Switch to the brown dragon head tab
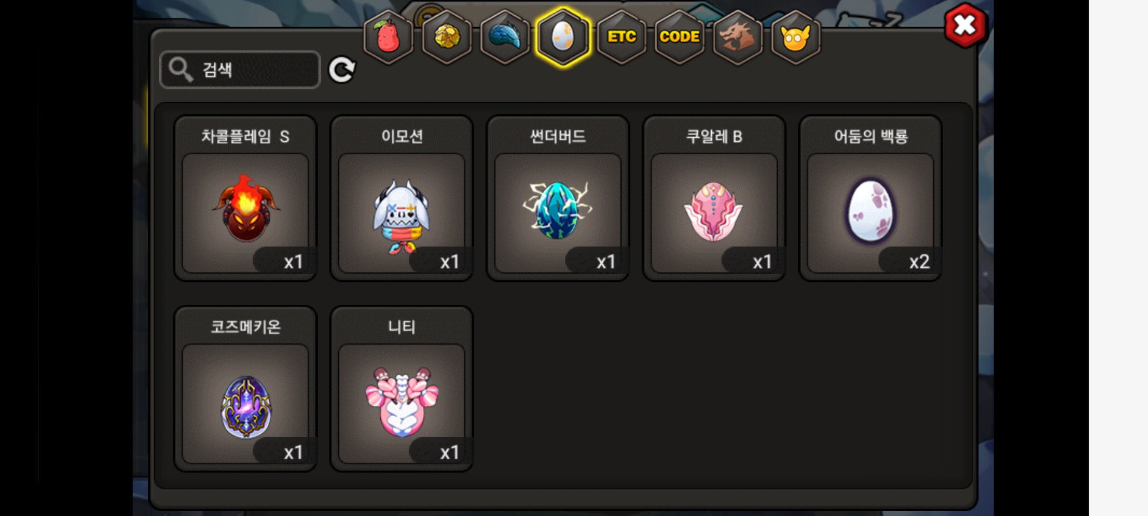 click(x=738, y=37)
